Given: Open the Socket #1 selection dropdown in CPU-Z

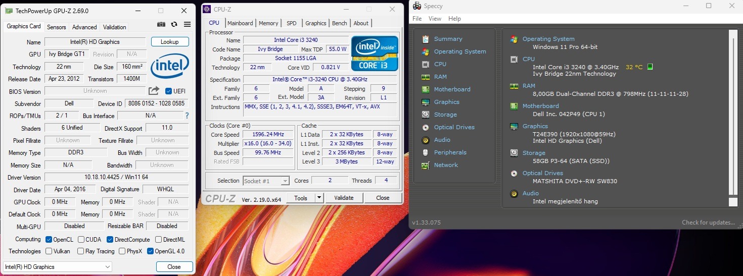Looking at the screenshot, I should coord(266,181).
